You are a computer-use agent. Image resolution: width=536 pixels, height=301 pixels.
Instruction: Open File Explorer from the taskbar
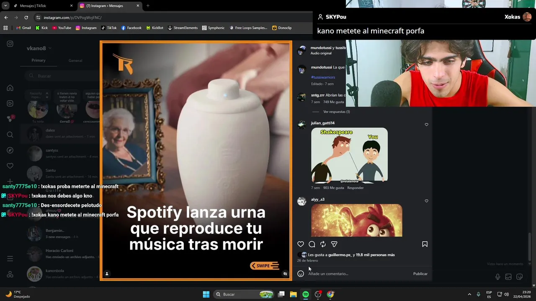(x=294, y=294)
